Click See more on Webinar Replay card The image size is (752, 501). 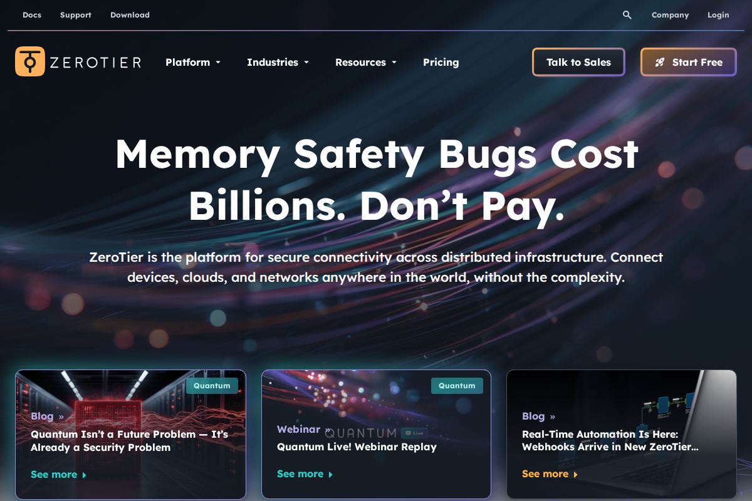point(305,474)
